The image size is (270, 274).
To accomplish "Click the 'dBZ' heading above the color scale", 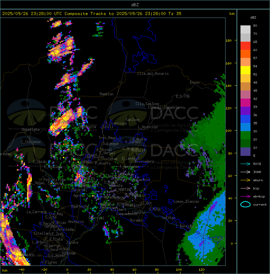I will 253,18.
